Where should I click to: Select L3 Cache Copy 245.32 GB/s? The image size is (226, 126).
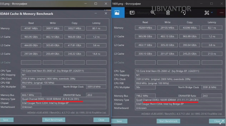[75, 54]
